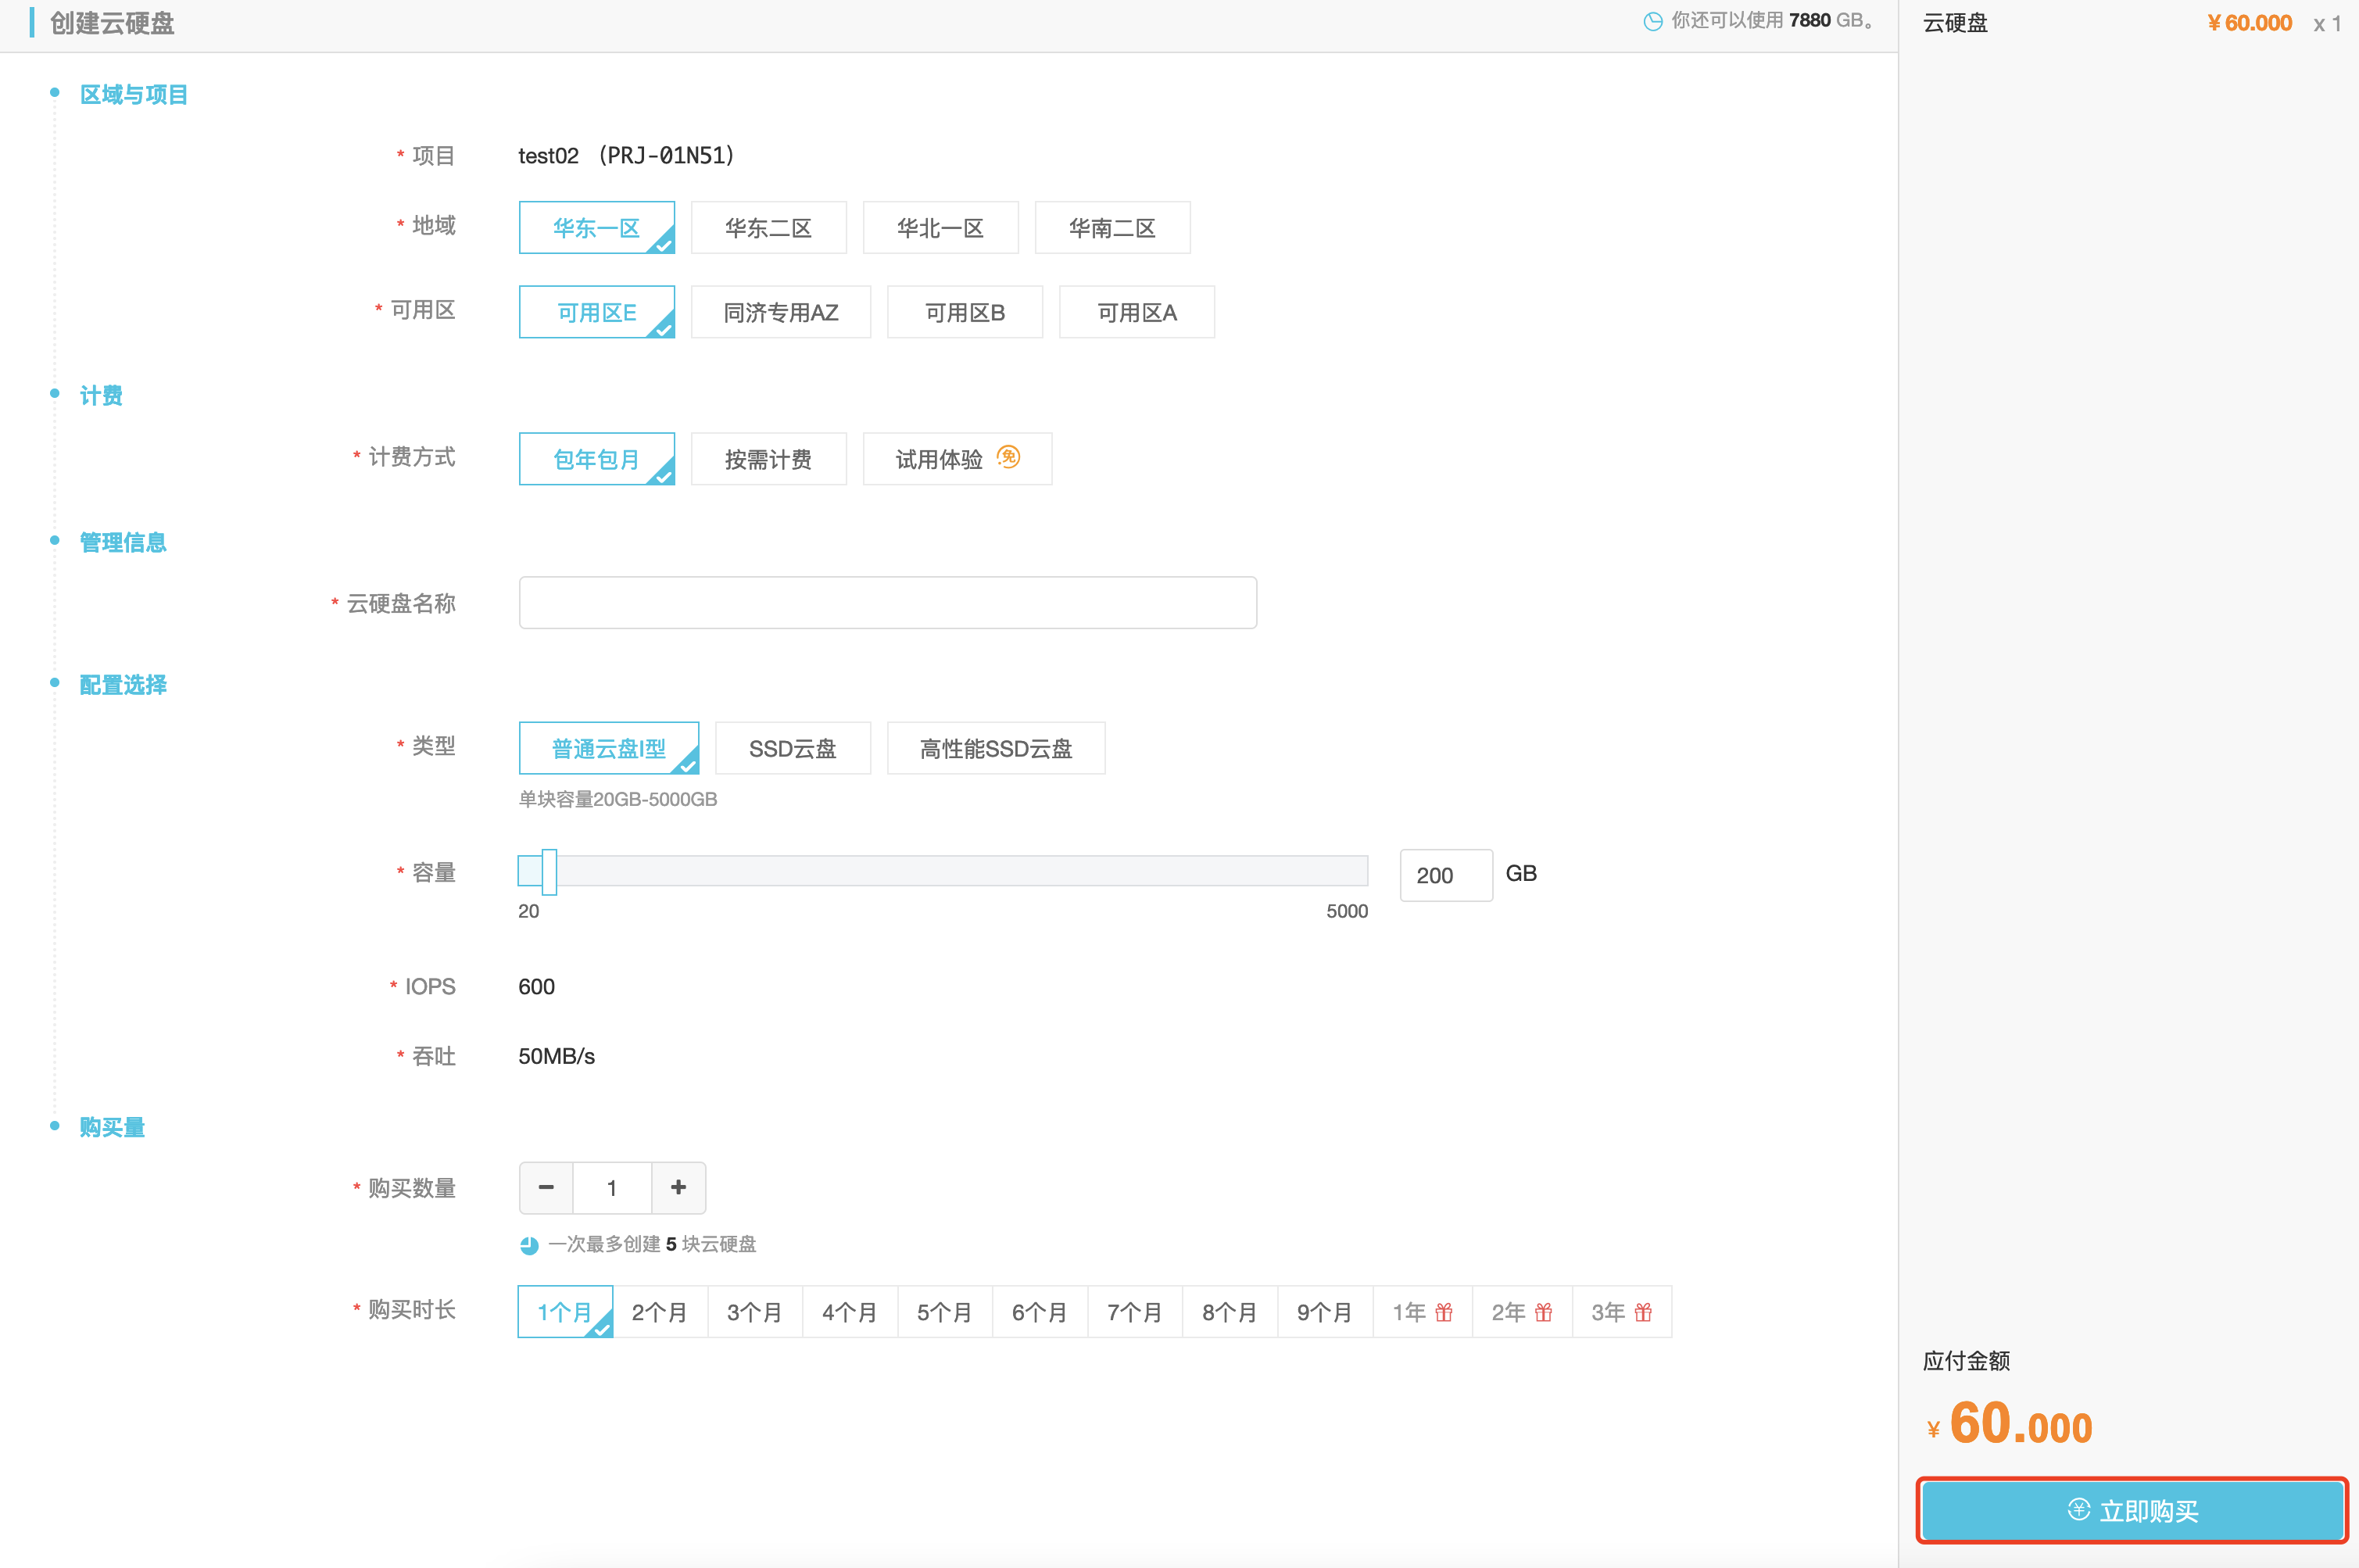Decrease purchase quantity with minus button
This screenshot has width=2359, height=1568.
click(x=546, y=1187)
